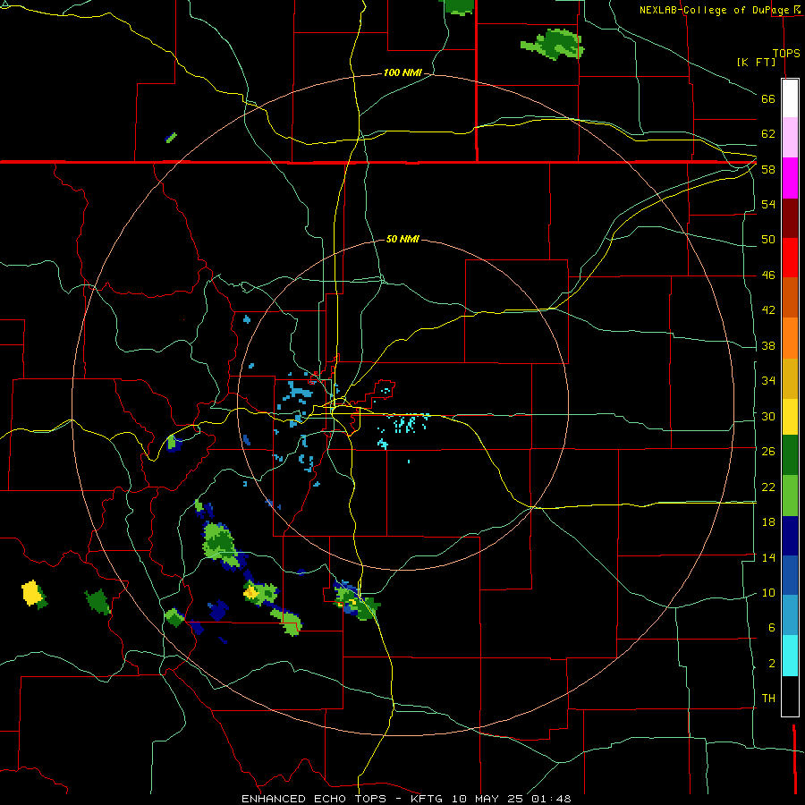Click the KFTG station identifier
The width and height of the screenshot is (805, 805).
(426, 799)
